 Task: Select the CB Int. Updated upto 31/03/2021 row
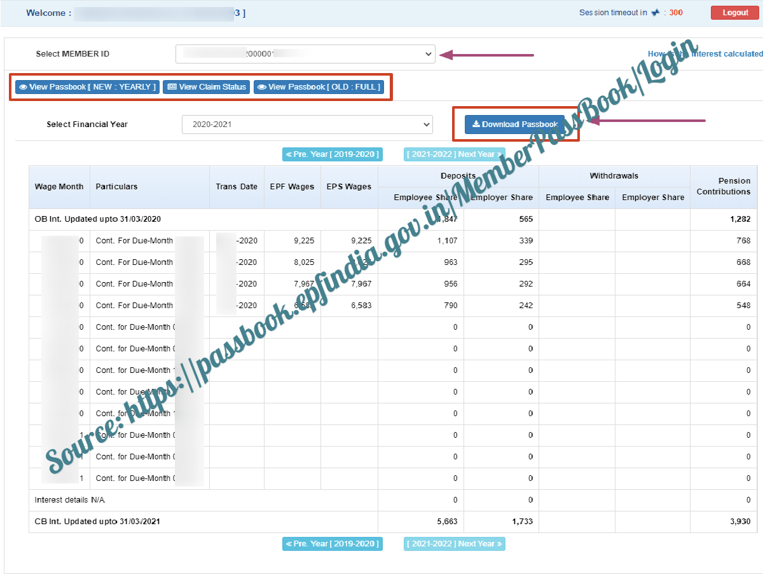(97, 522)
